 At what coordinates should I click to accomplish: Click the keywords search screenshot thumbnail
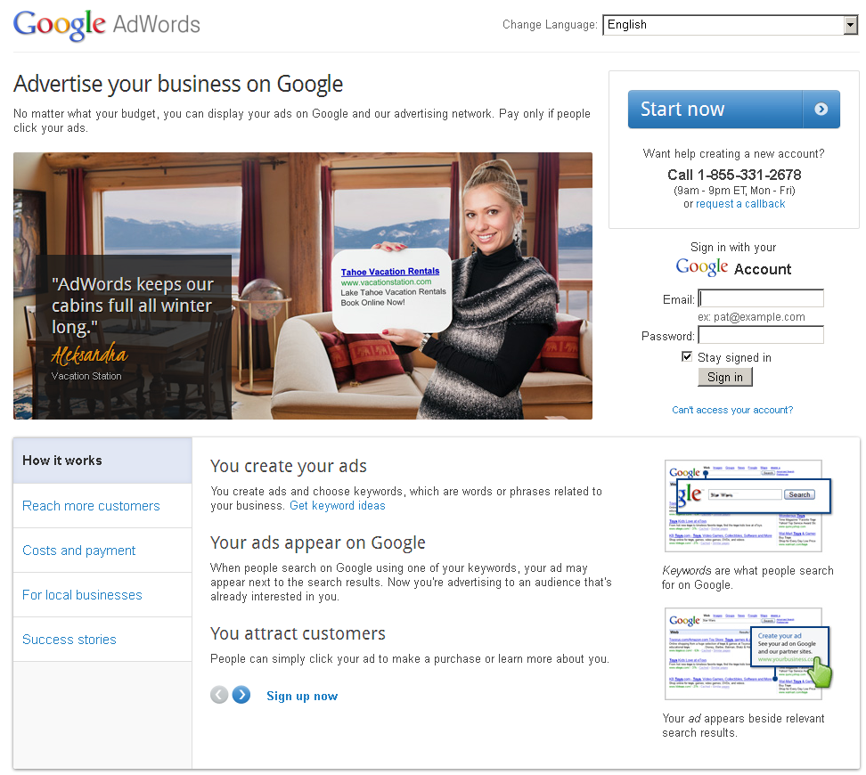point(748,506)
